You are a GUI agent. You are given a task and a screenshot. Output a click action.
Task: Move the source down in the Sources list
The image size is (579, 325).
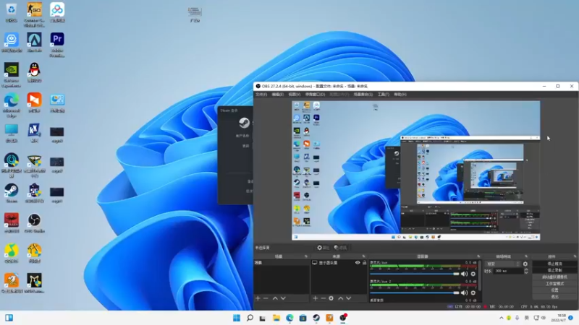tap(349, 298)
